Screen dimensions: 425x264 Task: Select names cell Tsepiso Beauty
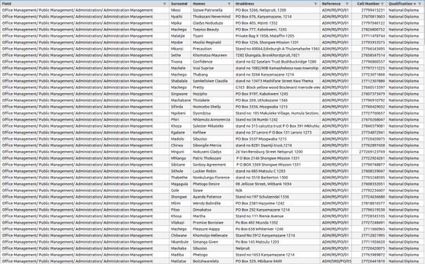(x=212, y=30)
